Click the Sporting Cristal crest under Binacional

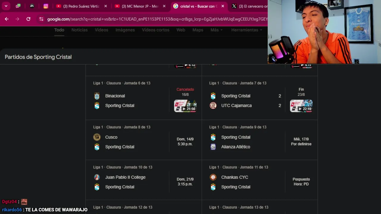click(97, 106)
